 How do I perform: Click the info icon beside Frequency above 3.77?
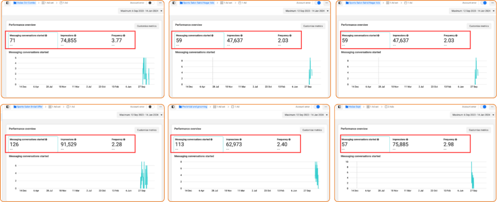pos(125,35)
